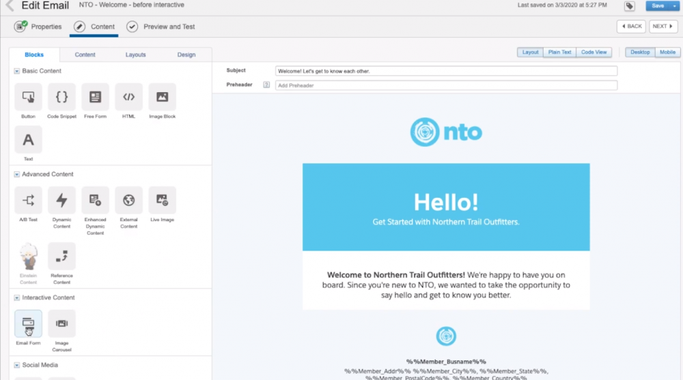Screen dimensions: 683x380
Task: Click the email name 'NTO - Welcome' title
Action: (132, 5)
